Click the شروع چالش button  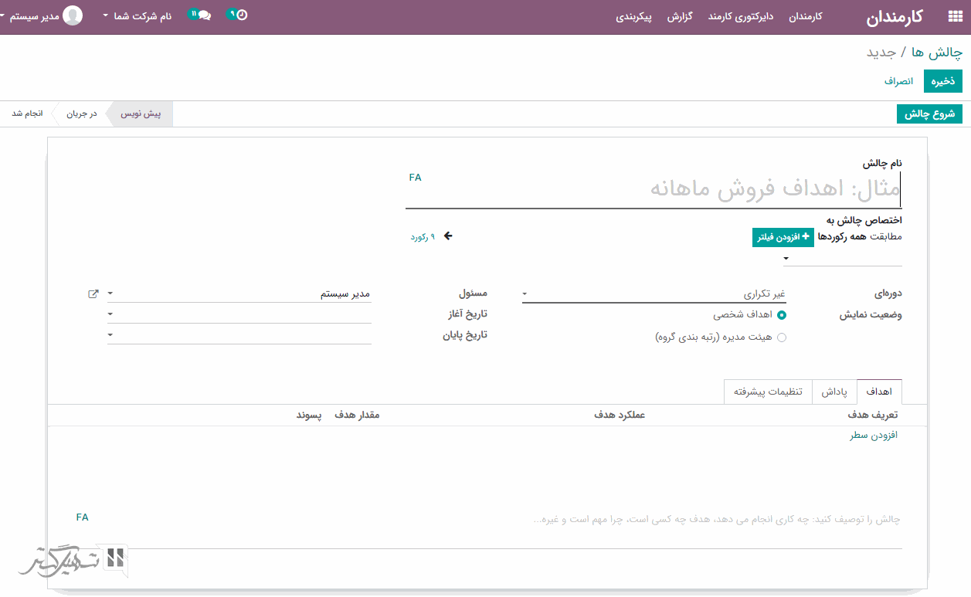tap(929, 114)
